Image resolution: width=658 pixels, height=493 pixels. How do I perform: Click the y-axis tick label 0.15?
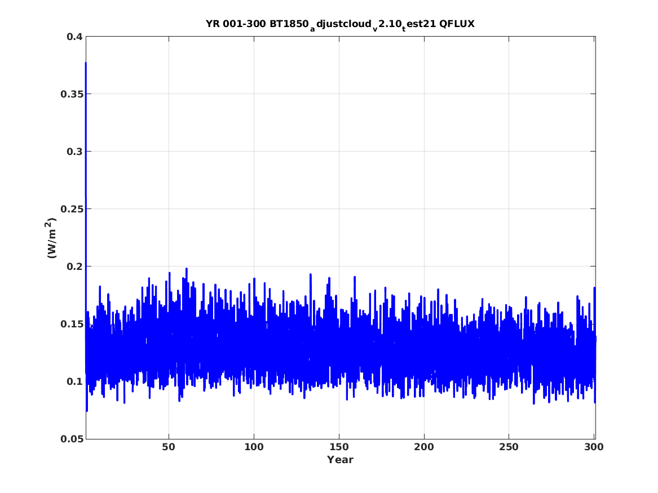point(72,324)
